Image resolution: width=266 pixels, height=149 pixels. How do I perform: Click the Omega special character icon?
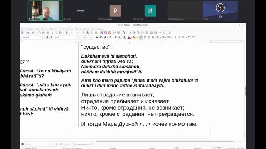[124, 33]
